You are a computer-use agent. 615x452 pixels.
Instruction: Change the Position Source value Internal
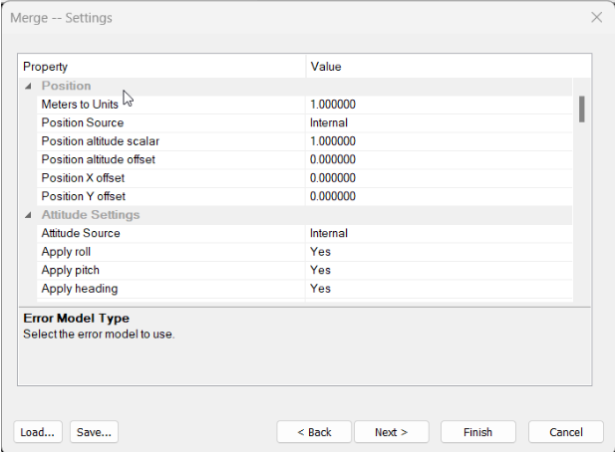(439, 122)
